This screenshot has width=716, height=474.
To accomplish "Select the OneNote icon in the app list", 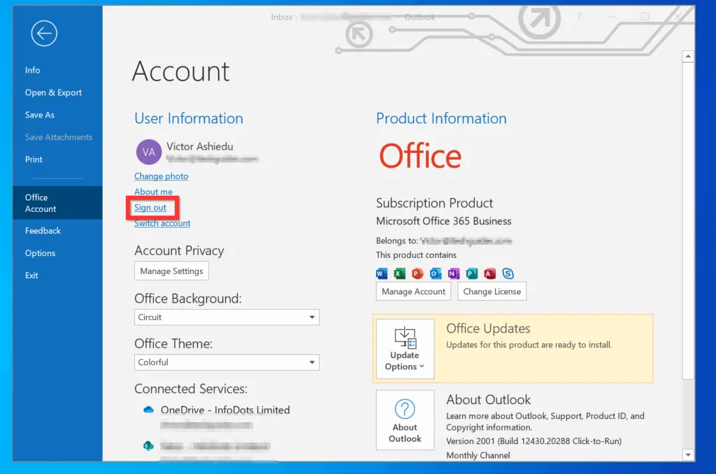I will 452,273.
